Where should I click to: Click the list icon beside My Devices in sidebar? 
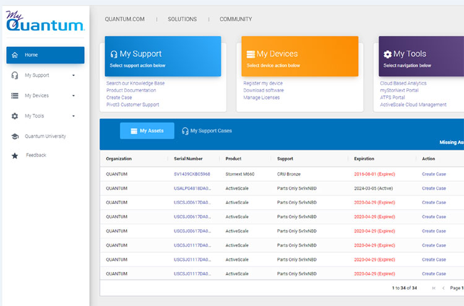15,96
